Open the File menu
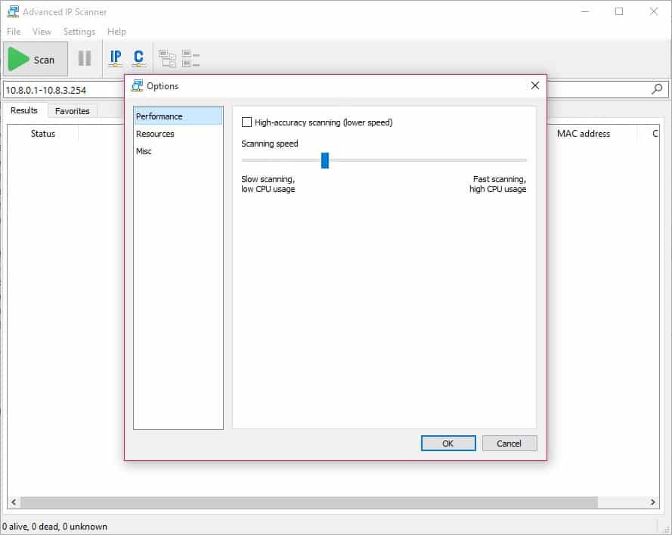 pos(14,31)
